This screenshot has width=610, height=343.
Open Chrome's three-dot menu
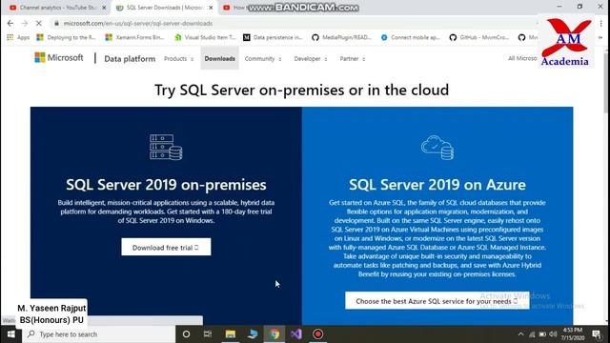(601, 23)
